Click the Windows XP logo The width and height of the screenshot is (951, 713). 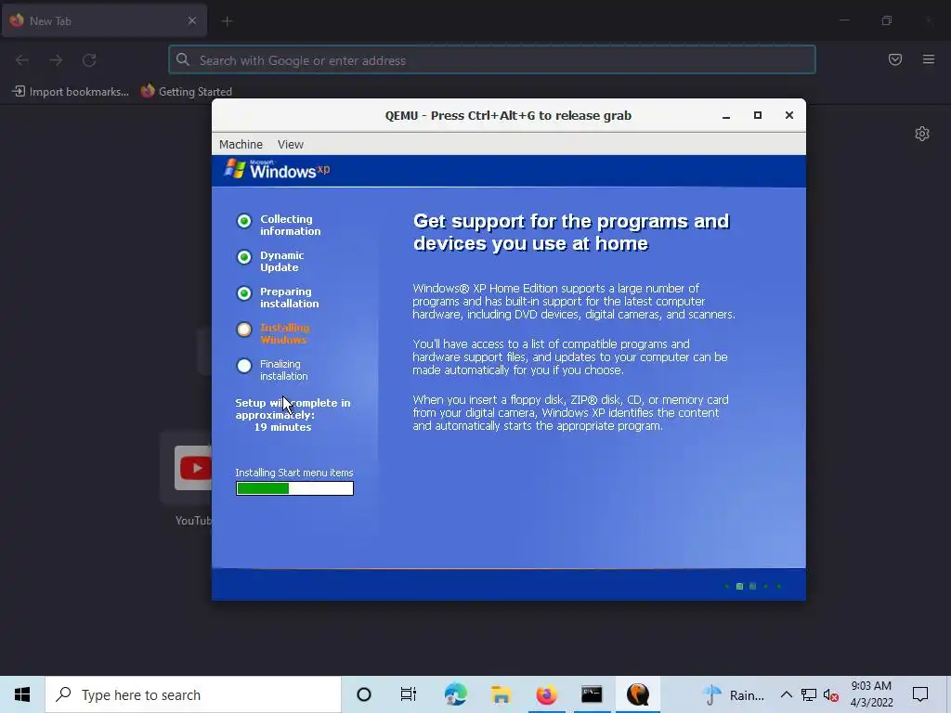pyautogui.click(x=277, y=169)
